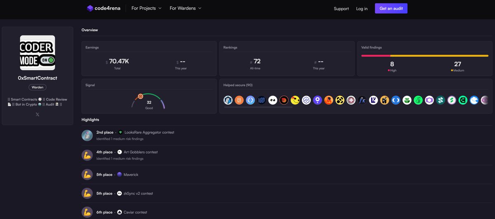The width and height of the screenshot is (495, 219).
Task: Click the Highlights section heading
Action: [x=90, y=120]
